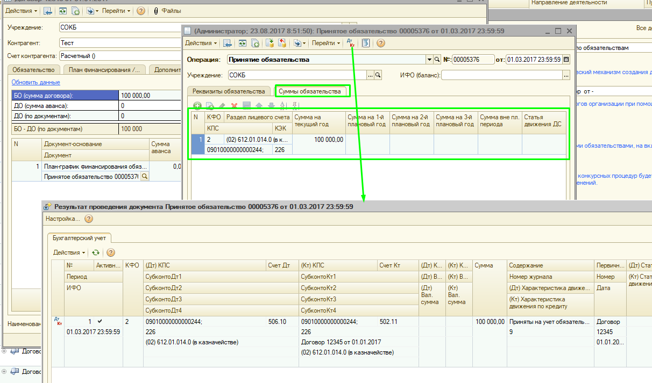The image size is (652, 383).
Task: Click magnifier beside Принятое обязательство row
Action: point(144,177)
